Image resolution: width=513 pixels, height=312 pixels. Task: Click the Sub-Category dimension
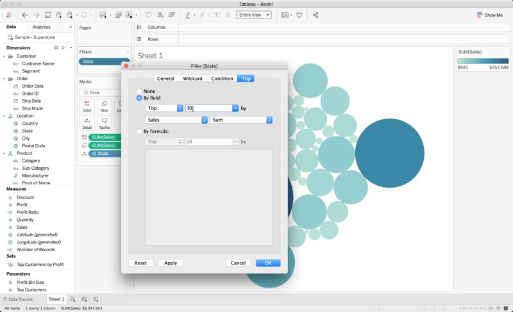(x=36, y=168)
